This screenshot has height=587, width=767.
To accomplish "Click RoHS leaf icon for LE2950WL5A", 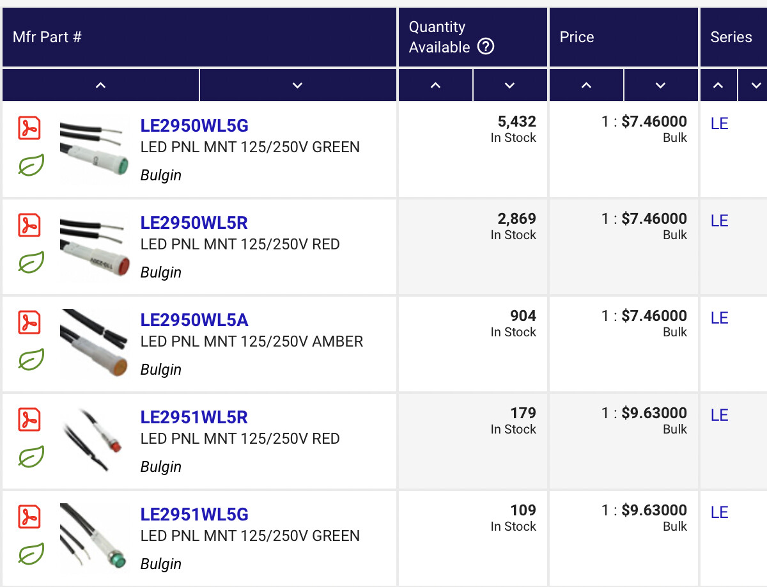I will tap(31, 360).
